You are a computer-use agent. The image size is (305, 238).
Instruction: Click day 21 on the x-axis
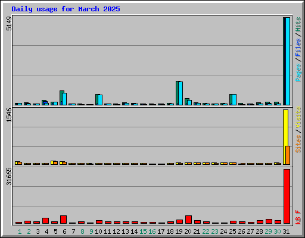coord(197,231)
